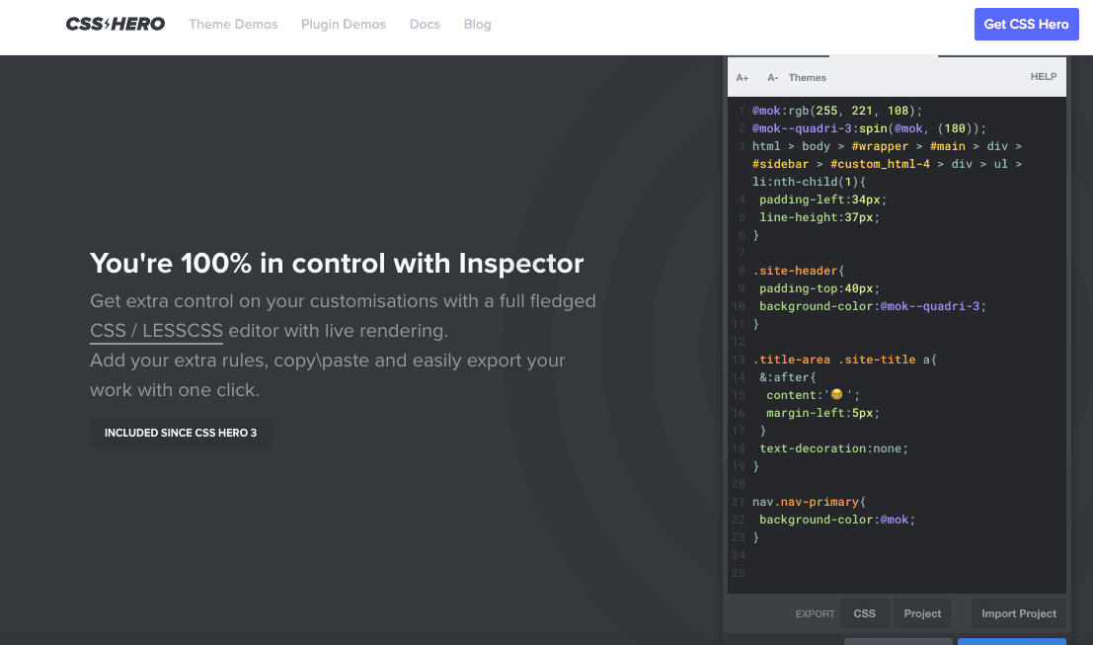The width and height of the screenshot is (1093, 645).
Task: Open the editor Themes option
Action: pyautogui.click(x=808, y=78)
